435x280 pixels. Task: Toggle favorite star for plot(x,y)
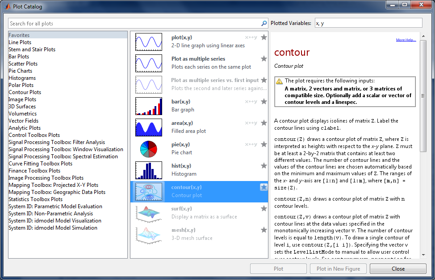tap(264, 37)
